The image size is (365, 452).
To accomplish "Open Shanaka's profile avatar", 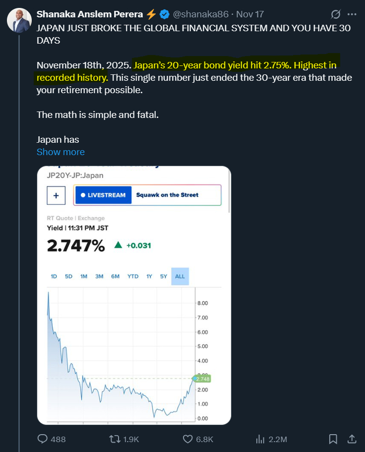I will [x=18, y=21].
